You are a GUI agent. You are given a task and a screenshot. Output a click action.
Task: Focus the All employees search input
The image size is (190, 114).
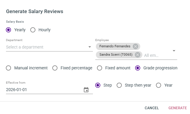click(157, 55)
